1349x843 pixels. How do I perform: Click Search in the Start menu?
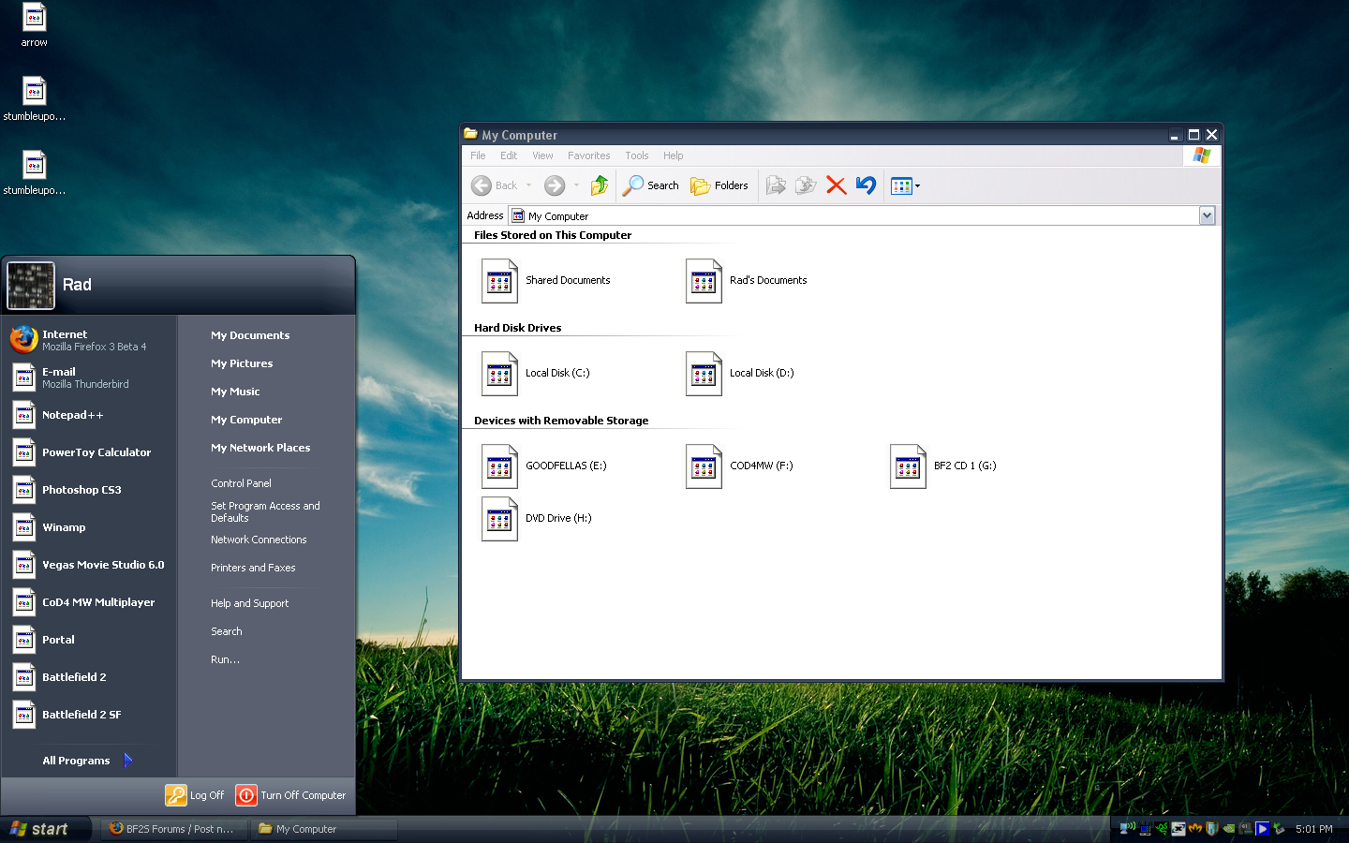click(x=226, y=631)
